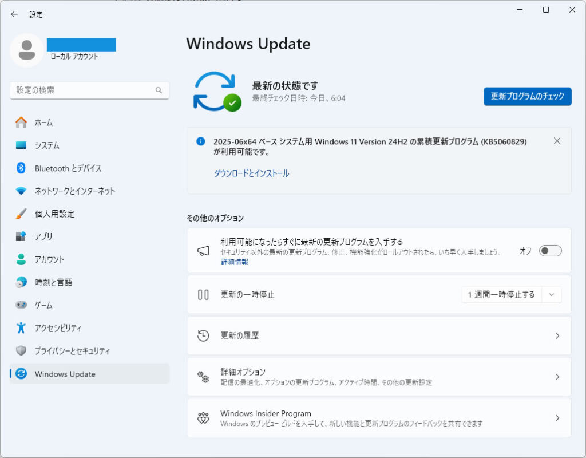Click the Home house icon

pyautogui.click(x=21, y=123)
